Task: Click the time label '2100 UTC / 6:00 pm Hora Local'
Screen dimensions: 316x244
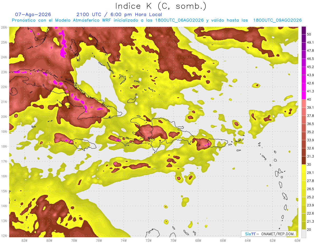Action: tap(119, 14)
